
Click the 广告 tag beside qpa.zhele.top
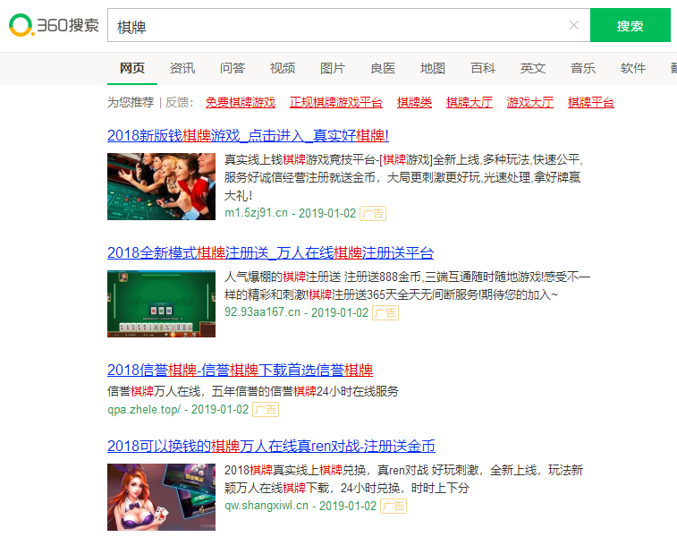[266, 409]
